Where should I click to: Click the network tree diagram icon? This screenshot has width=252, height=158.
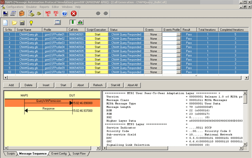tap(80, 23)
